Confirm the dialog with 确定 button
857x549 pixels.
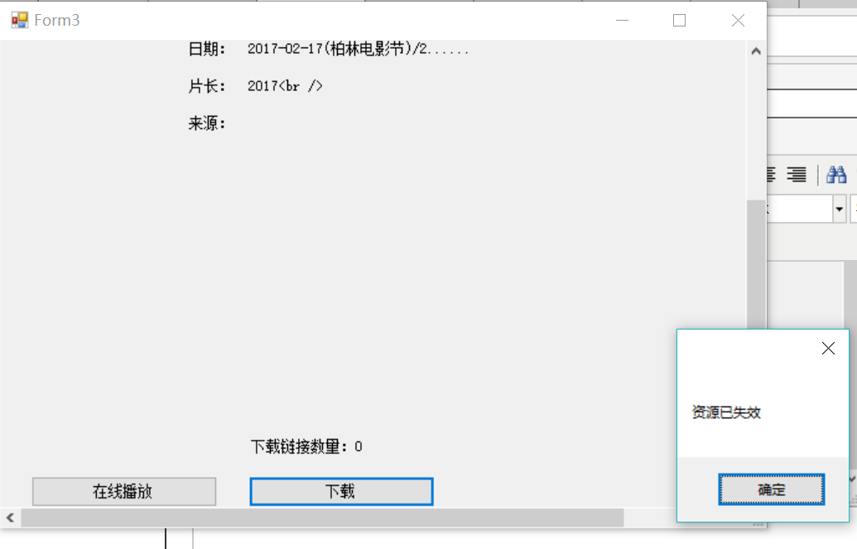(x=771, y=489)
